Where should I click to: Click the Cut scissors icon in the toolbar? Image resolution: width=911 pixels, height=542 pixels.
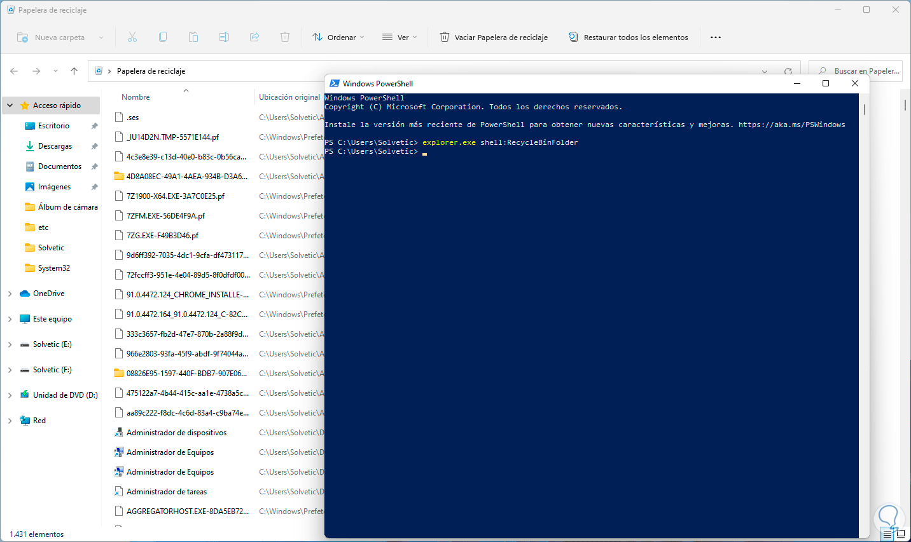click(x=132, y=37)
